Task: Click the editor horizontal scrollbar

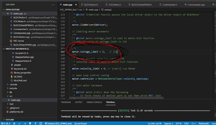Action: click(x=116, y=98)
